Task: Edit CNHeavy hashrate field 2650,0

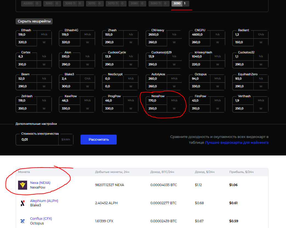Action: (x=156, y=34)
